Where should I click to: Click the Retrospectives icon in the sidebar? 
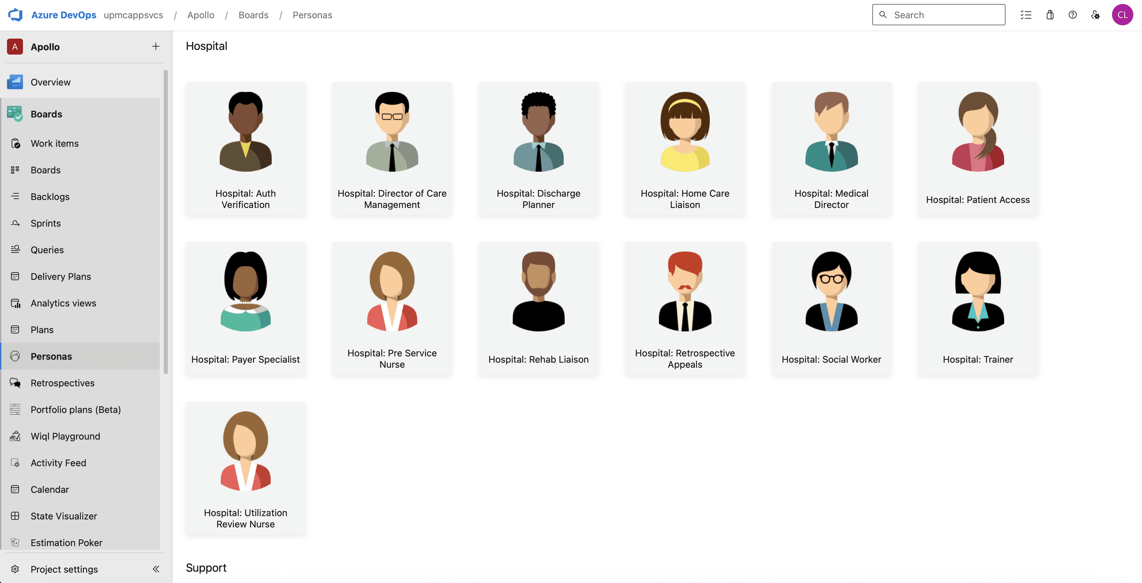coord(15,383)
